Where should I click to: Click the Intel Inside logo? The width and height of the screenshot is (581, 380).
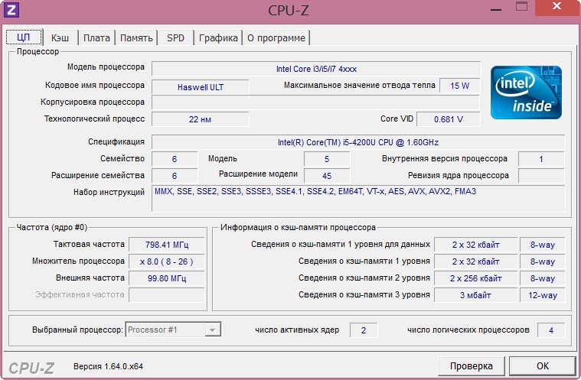pos(526,92)
